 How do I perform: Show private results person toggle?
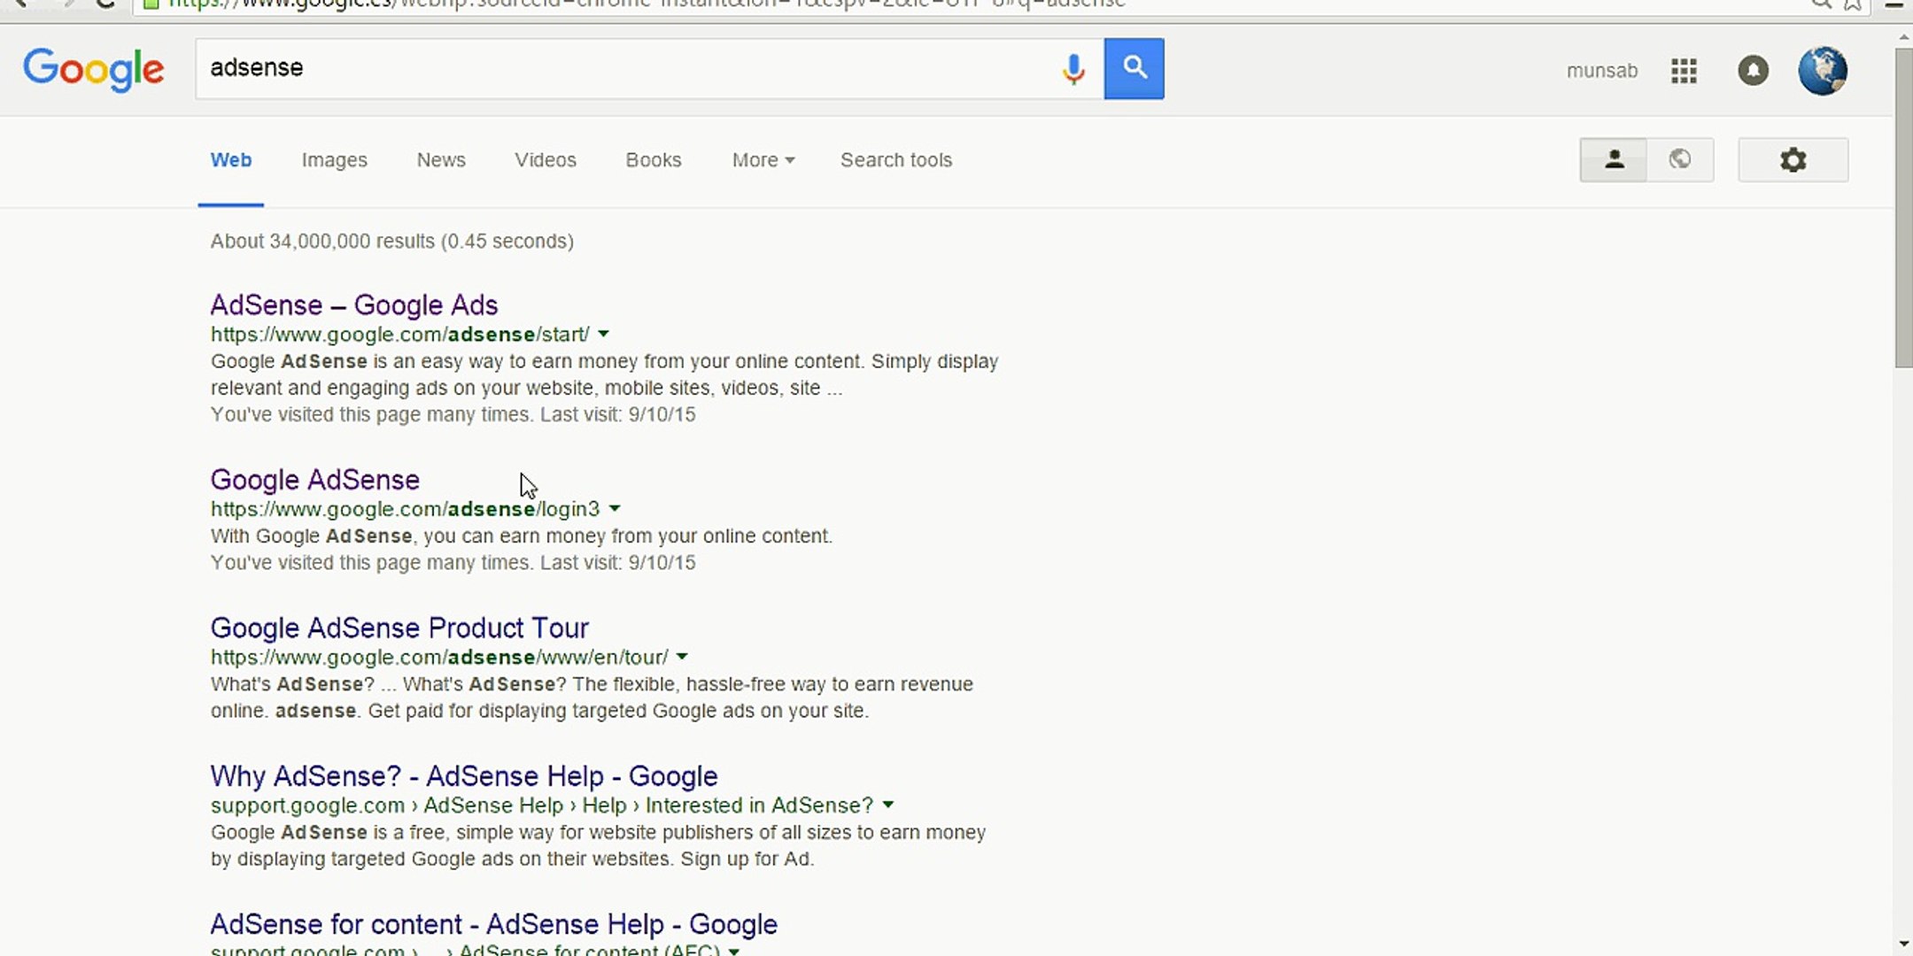[x=1614, y=160]
